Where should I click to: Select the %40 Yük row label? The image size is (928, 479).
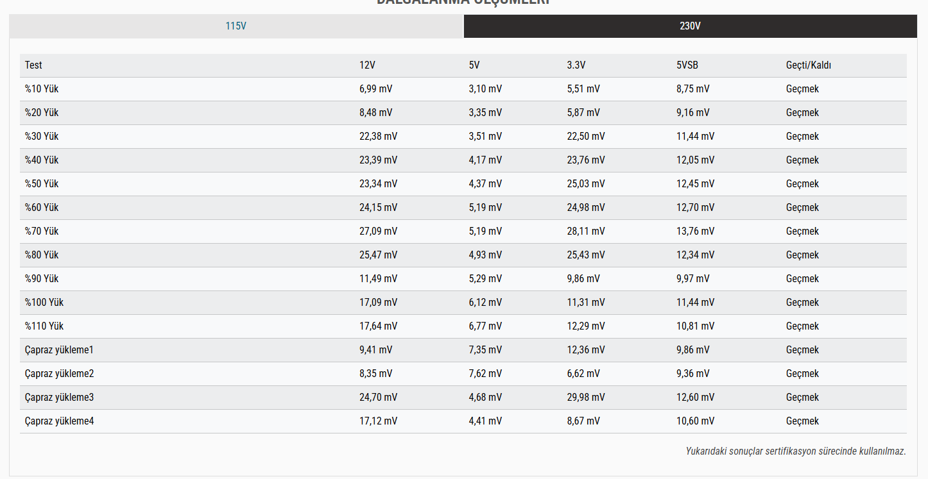tap(42, 160)
